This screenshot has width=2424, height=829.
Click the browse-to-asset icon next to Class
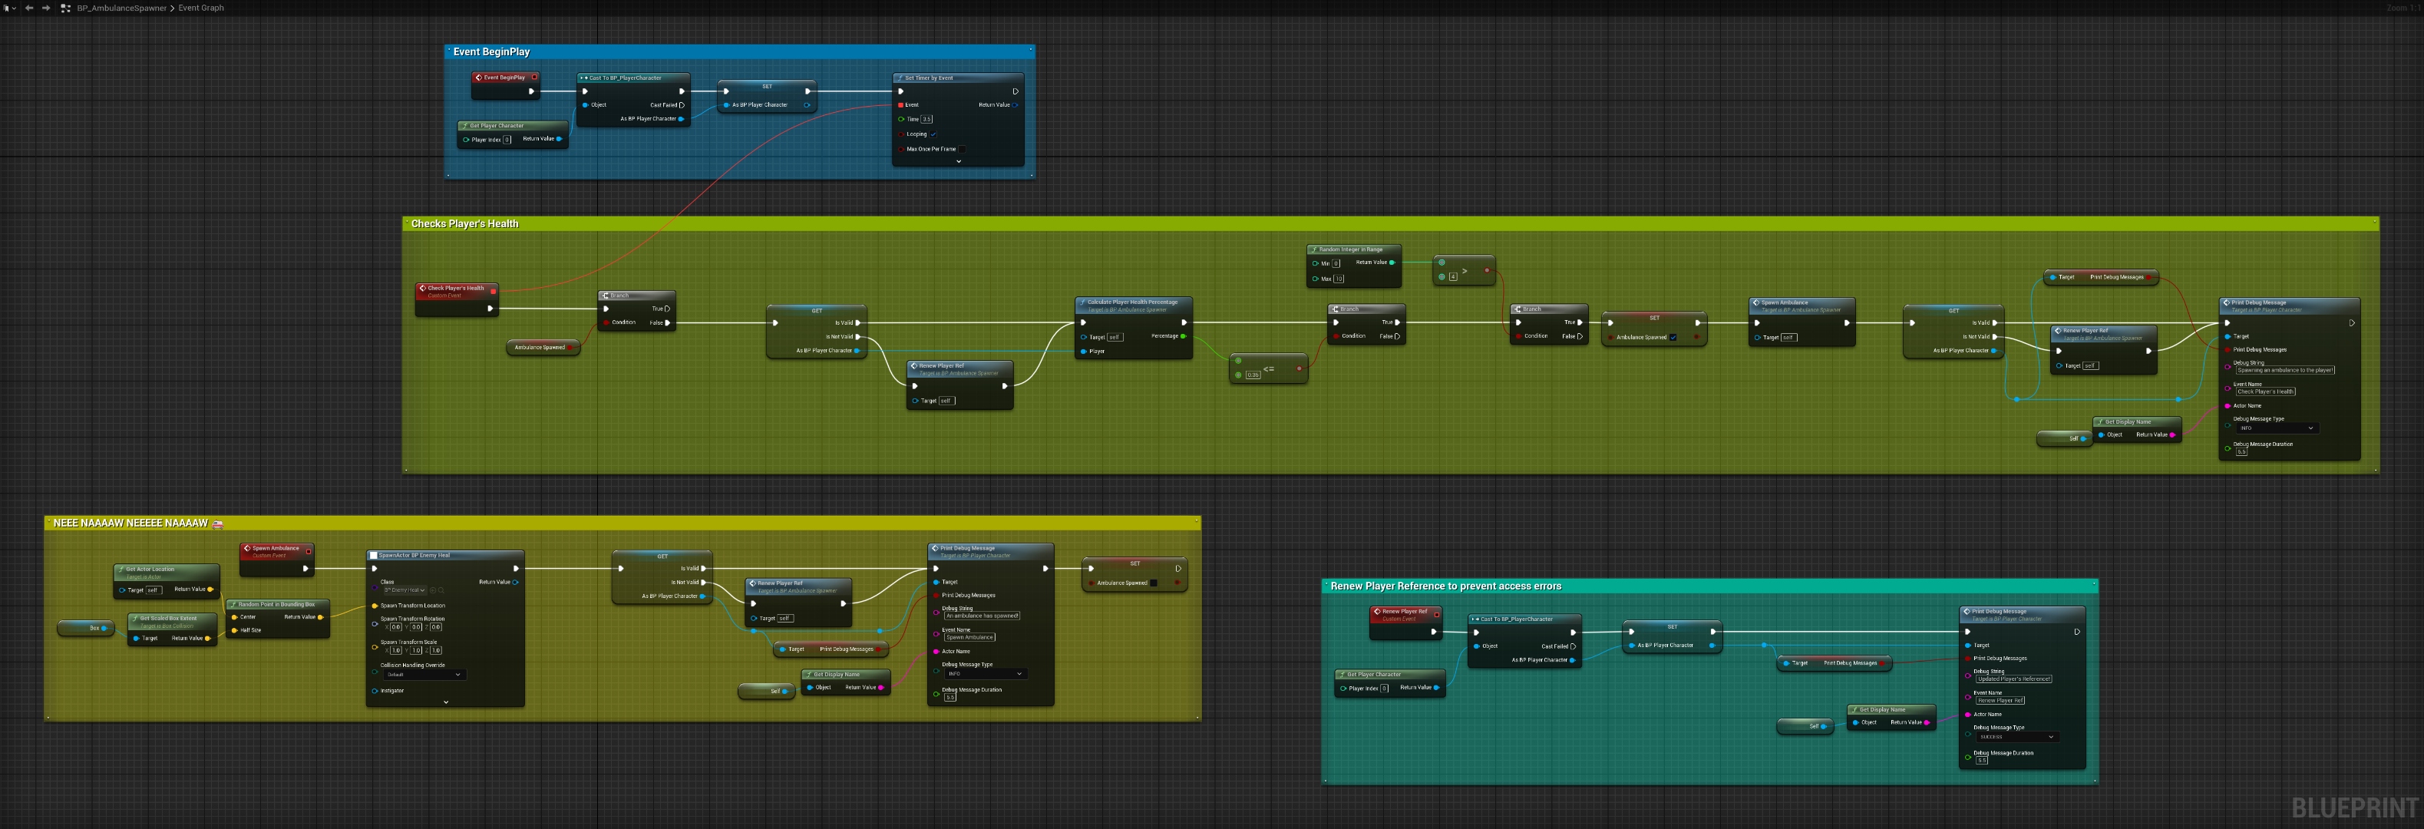(440, 590)
